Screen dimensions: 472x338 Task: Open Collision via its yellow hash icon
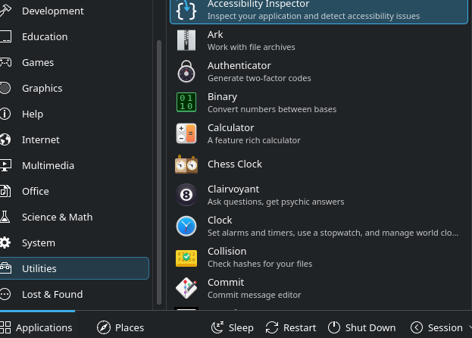click(186, 258)
